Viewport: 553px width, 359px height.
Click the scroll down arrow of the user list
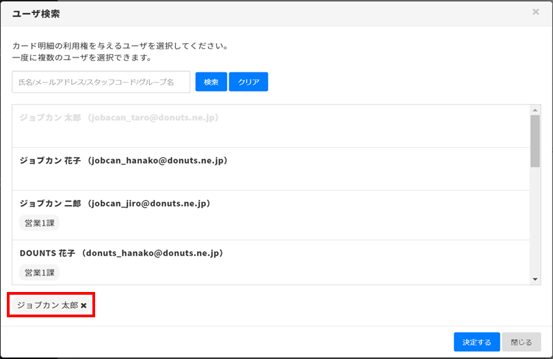point(535,279)
